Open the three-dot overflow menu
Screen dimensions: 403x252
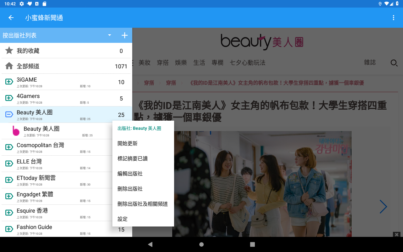coord(394,18)
